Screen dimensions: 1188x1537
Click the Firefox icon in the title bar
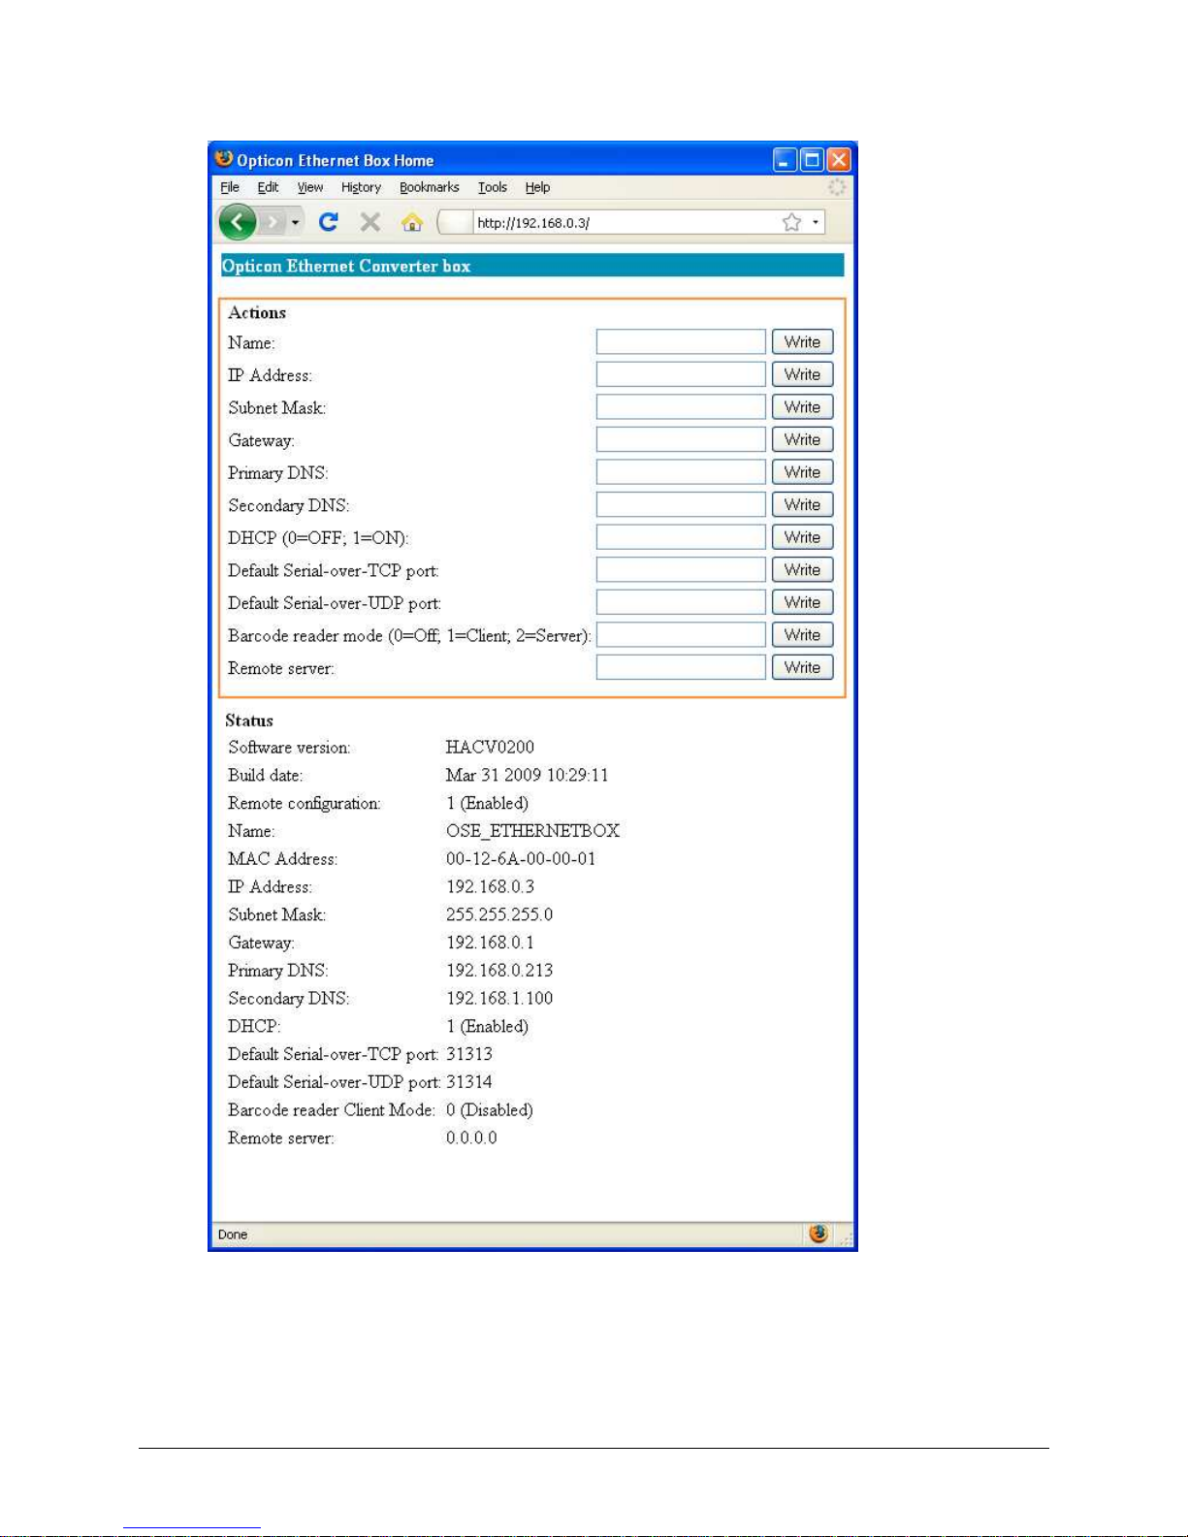(x=224, y=158)
